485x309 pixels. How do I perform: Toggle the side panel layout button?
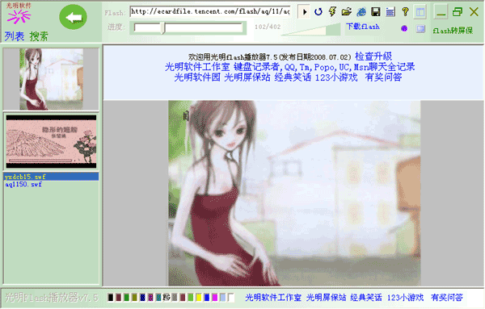[420, 12]
